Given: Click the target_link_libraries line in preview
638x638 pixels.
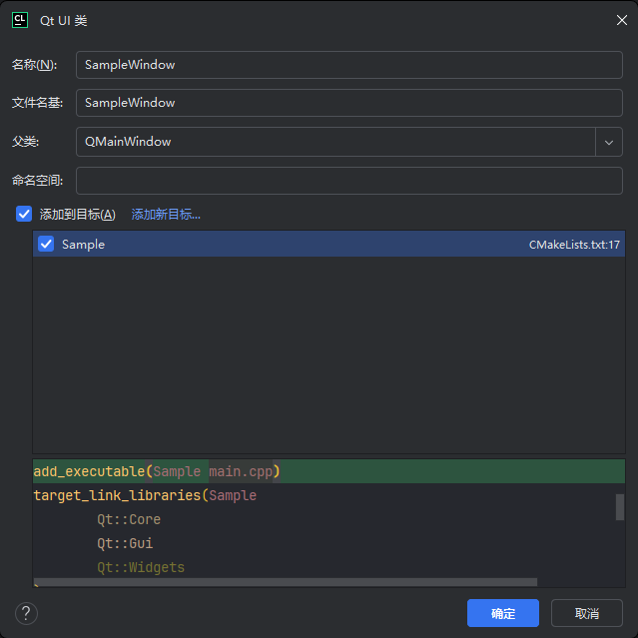Looking at the screenshot, I should point(145,495).
